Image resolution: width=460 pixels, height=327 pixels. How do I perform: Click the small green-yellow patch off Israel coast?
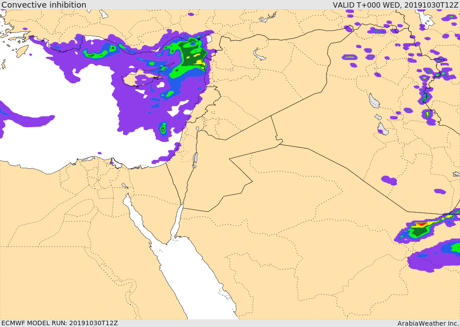163,129
